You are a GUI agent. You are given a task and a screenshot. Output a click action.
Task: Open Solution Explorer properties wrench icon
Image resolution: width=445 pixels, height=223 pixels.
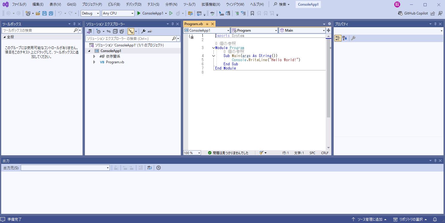[x=143, y=31]
